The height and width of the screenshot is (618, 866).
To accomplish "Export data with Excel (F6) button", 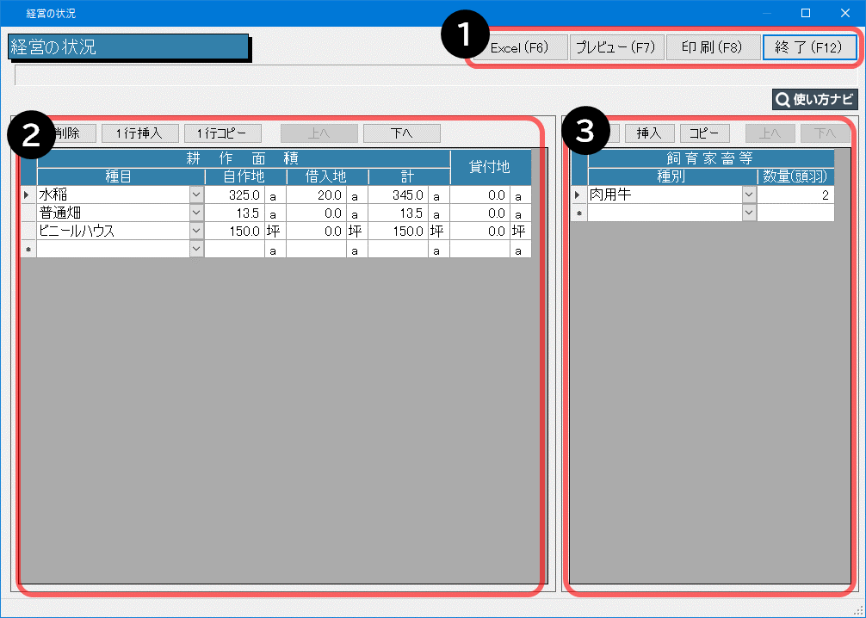I will click(519, 47).
